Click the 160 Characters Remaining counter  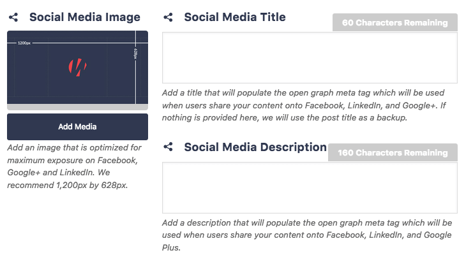[393, 153]
